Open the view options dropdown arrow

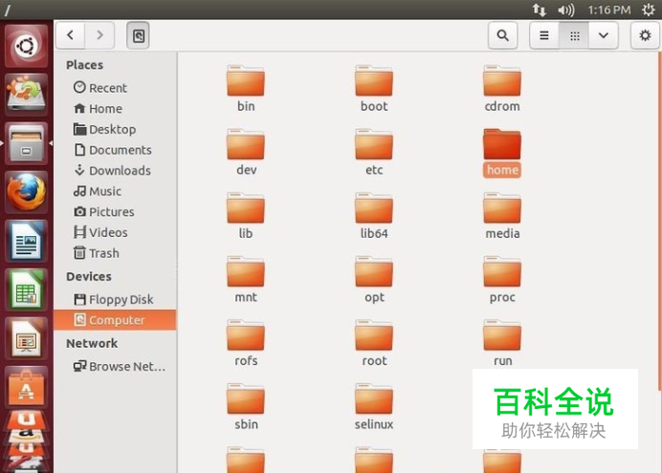(604, 35)
